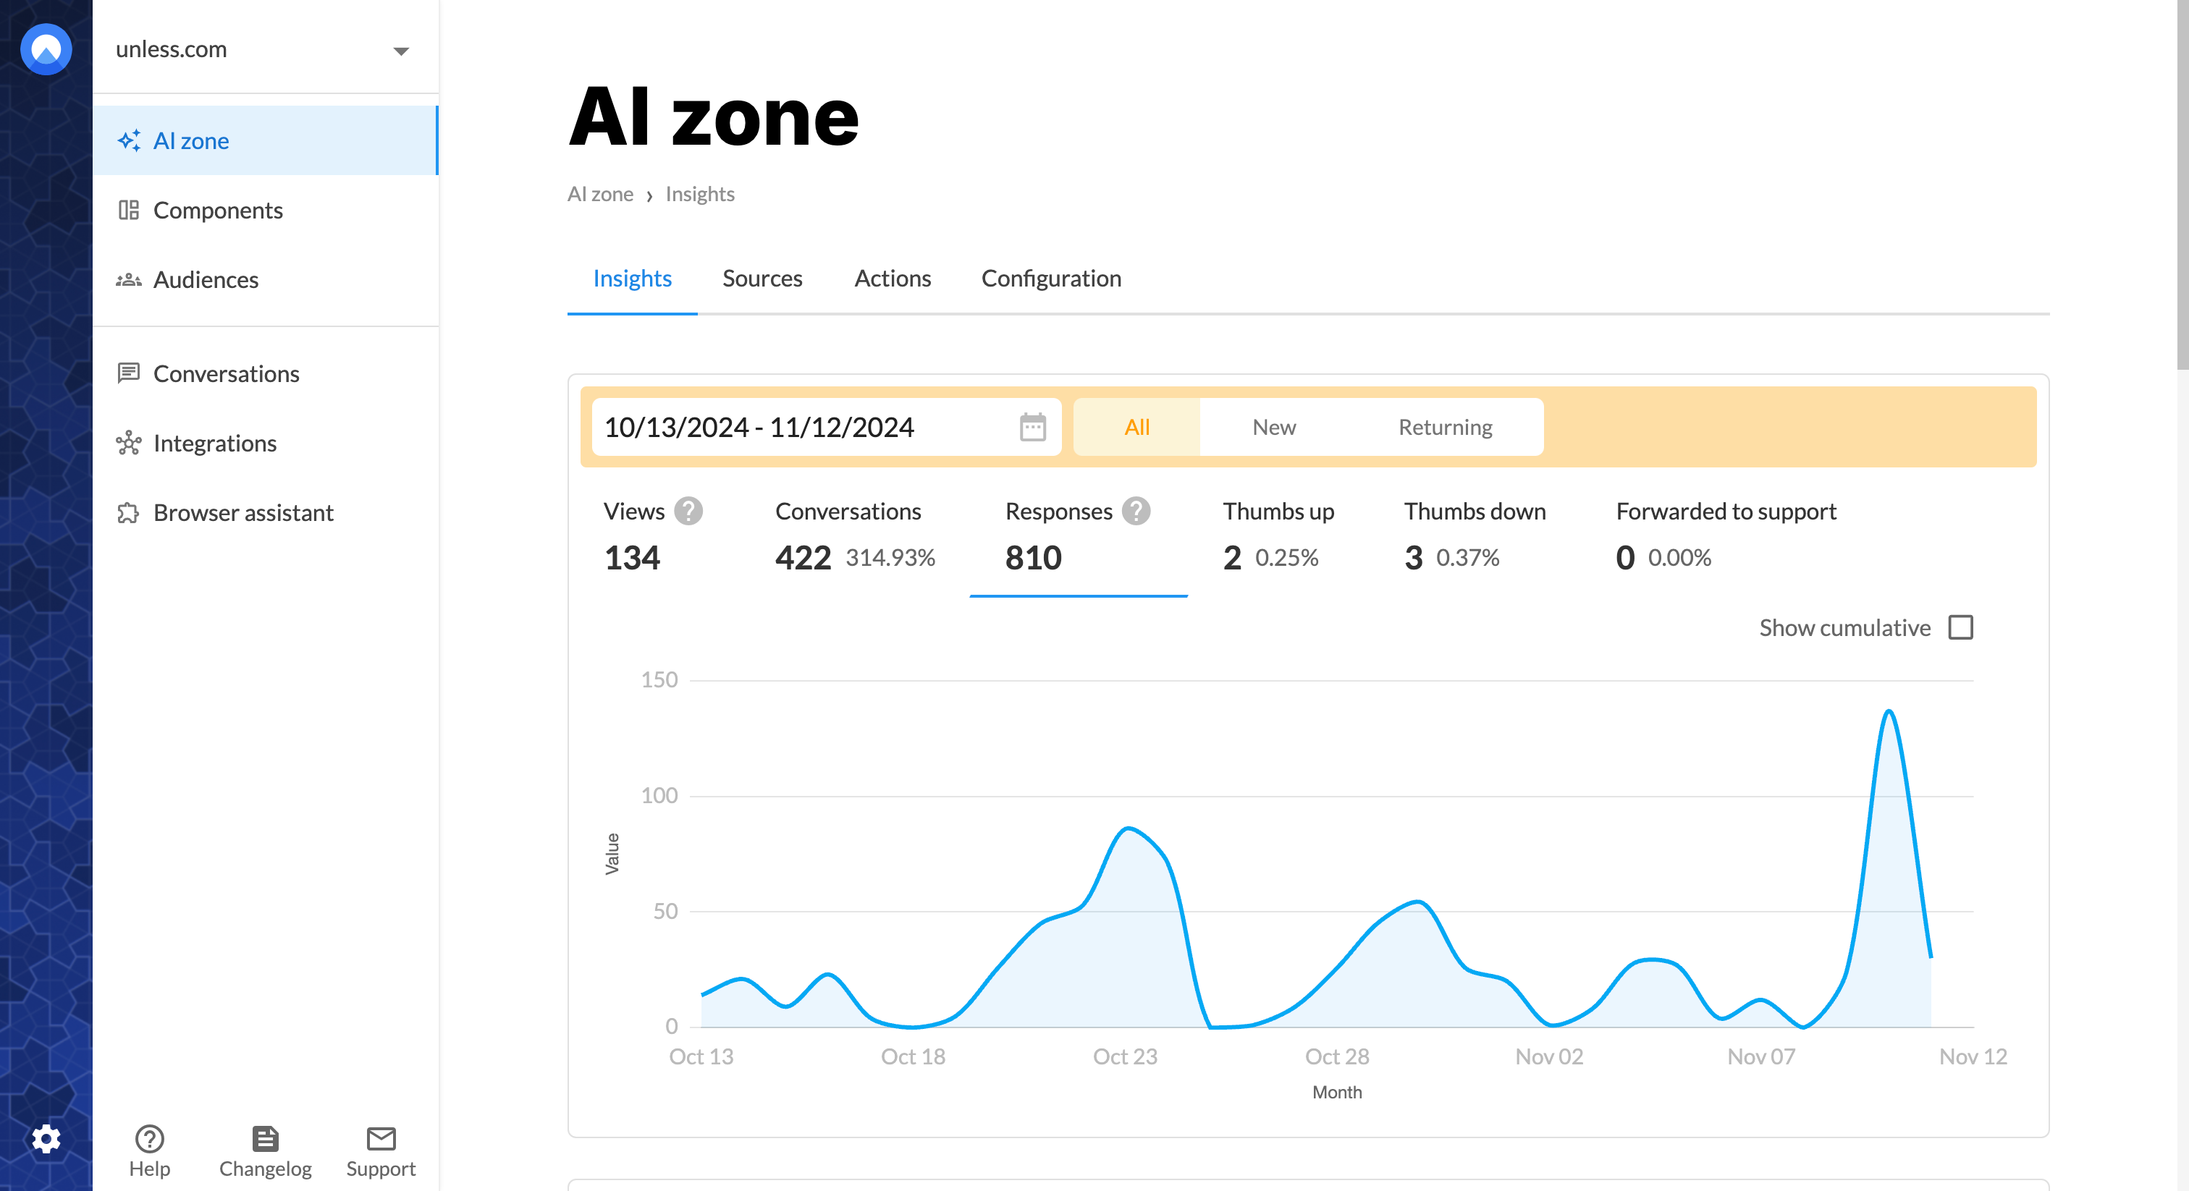The height and width of the screenshot is (1191, 2189).
Task: Click the Responses help tooltip icon
Action: pos(1135,511)
